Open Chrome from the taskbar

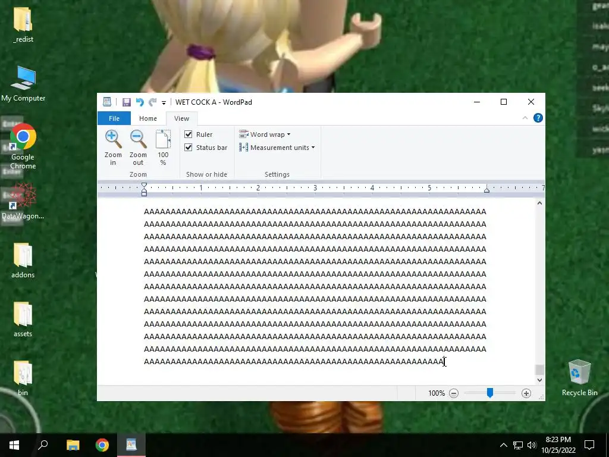(x=102, y=445)
